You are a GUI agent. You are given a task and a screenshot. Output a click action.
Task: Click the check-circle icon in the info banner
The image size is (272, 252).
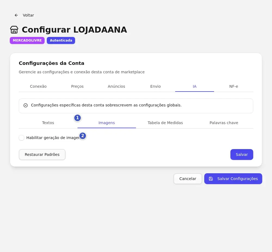click(x=26, y=105)
